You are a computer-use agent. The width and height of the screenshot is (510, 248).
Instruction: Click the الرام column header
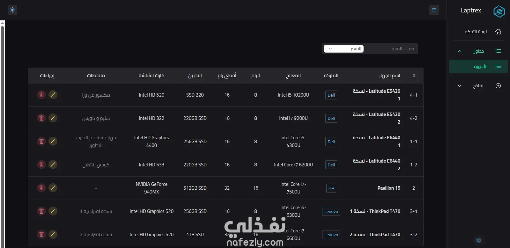pyautogui.click(x=255, y=76)
